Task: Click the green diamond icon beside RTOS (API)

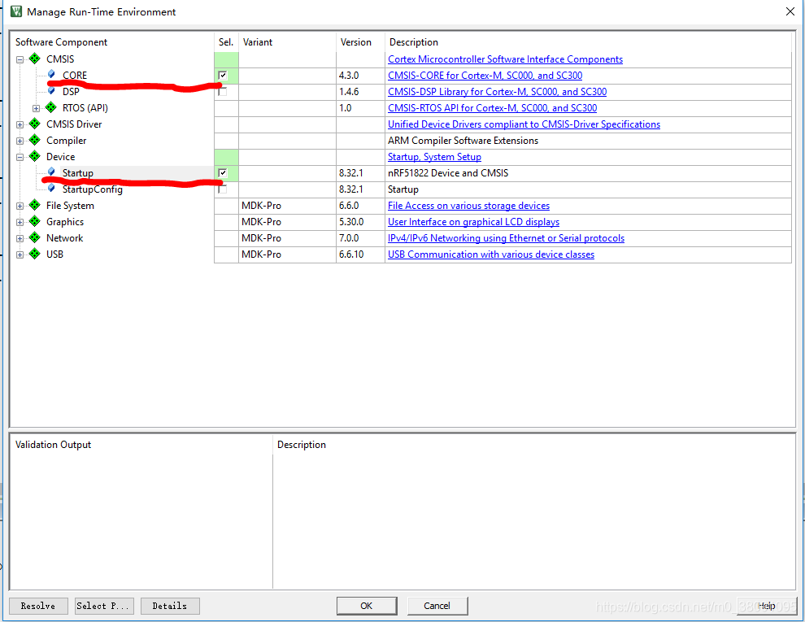Action: 51,107
